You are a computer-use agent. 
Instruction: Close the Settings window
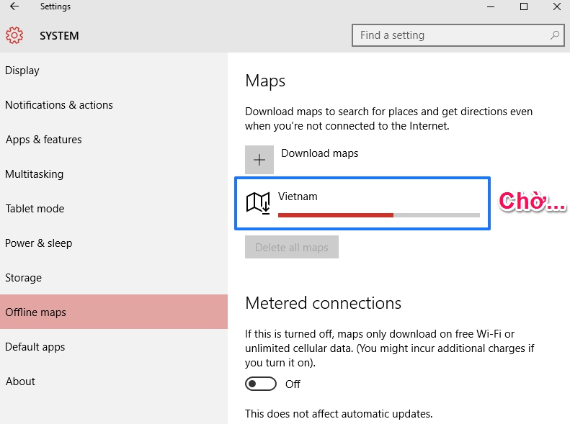coord(558,7)
